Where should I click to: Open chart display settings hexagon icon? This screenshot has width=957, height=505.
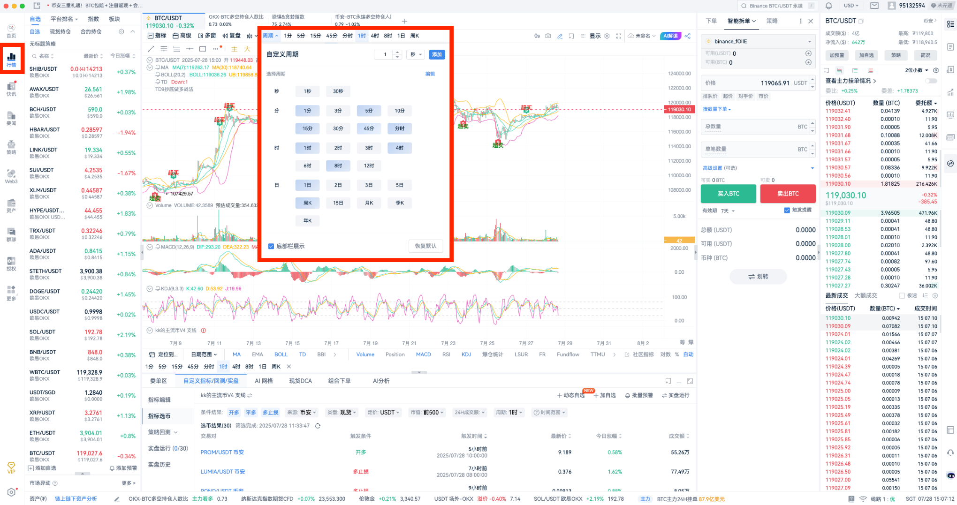pos(607,36)
